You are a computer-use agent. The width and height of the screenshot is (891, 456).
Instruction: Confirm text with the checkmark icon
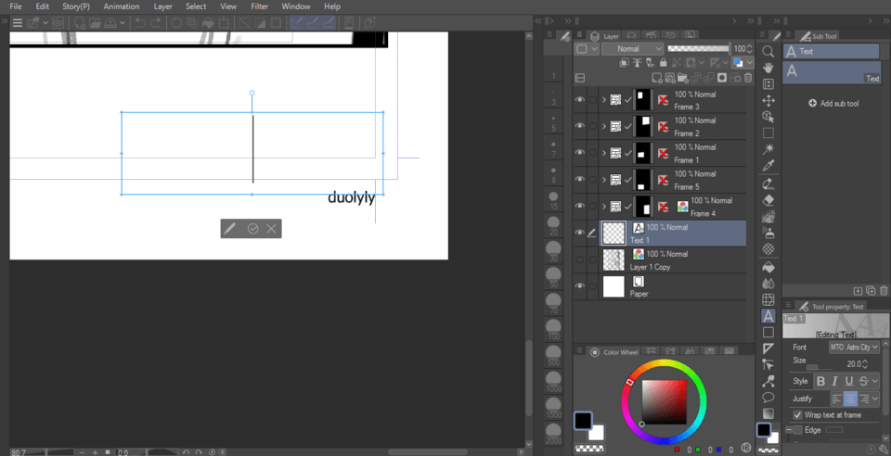pos(252,228)
